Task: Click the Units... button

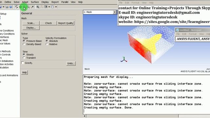Action: tap(71, 63)
